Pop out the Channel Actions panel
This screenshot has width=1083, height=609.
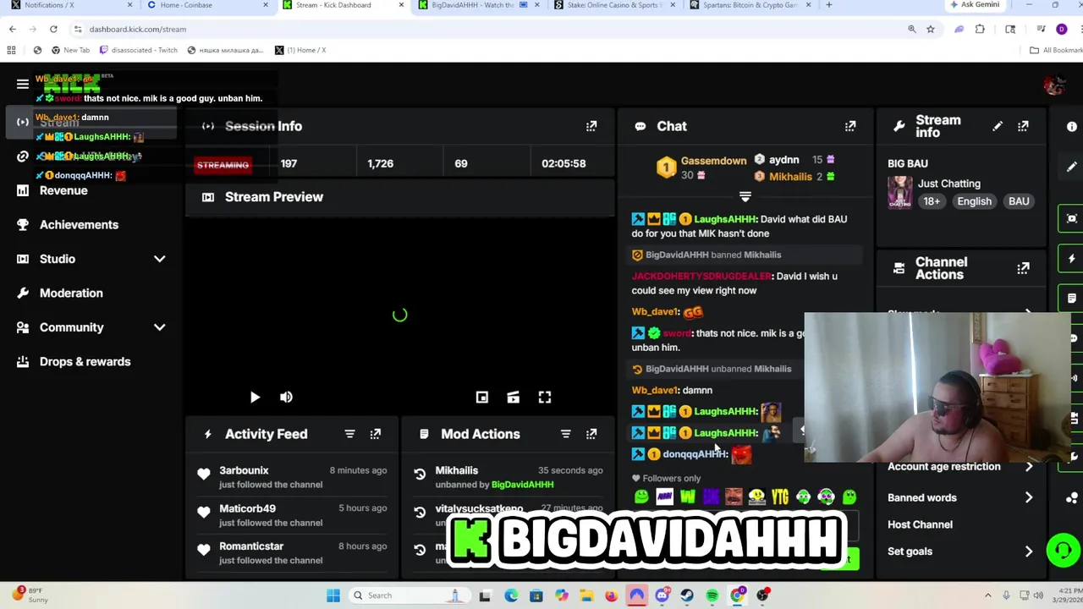point(1023,268)
